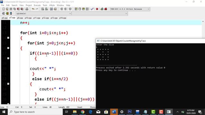
Task: Open profile analysis chart icon
Action: point(102,9)
